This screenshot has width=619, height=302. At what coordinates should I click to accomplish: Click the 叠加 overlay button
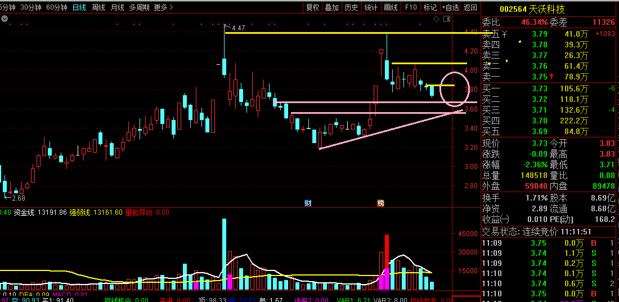coord(331,7)
